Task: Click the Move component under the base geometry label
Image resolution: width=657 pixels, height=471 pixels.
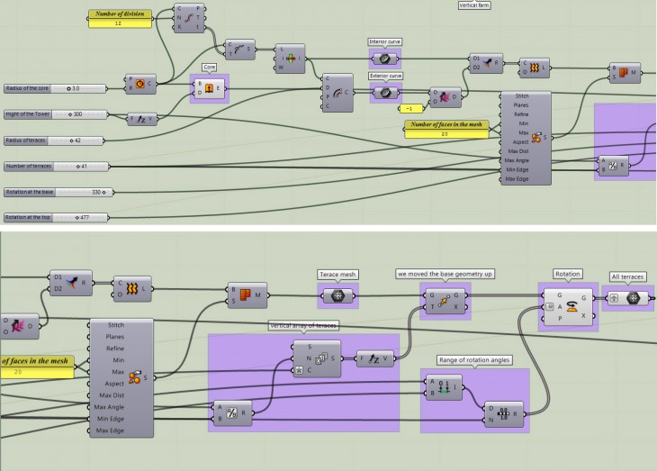Action: pos(442,302)
